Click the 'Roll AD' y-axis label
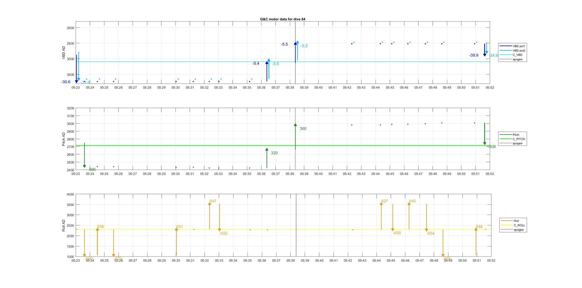 [64, 225]
